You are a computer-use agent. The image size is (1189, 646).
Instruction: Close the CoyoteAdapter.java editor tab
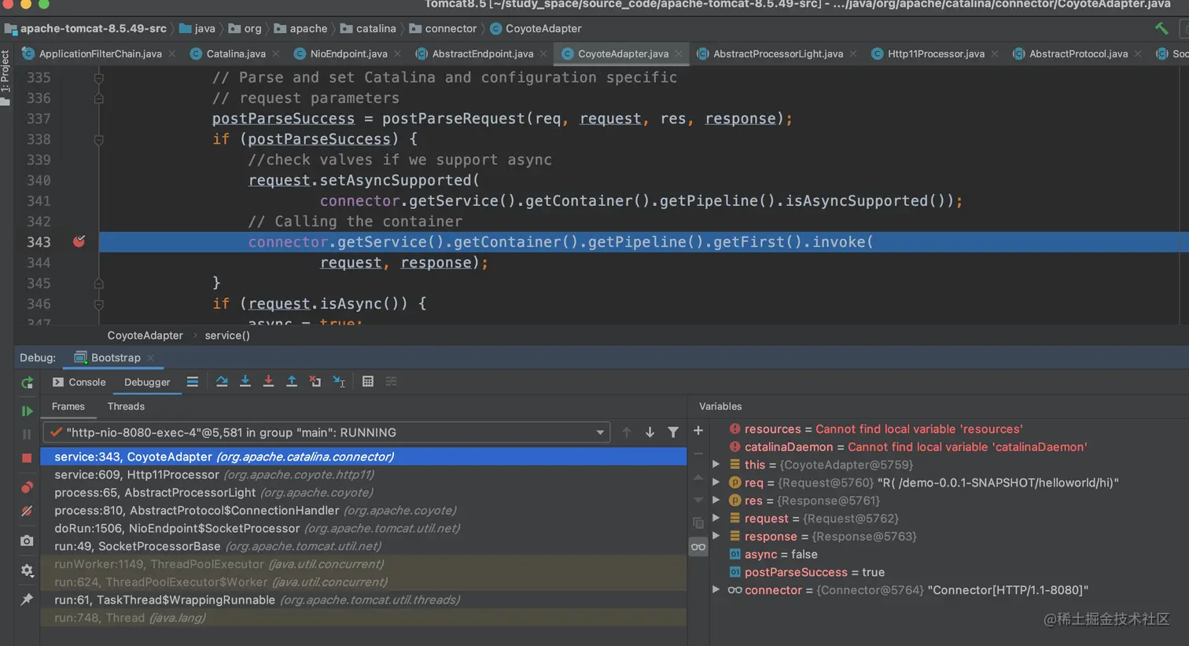(679, 54)
